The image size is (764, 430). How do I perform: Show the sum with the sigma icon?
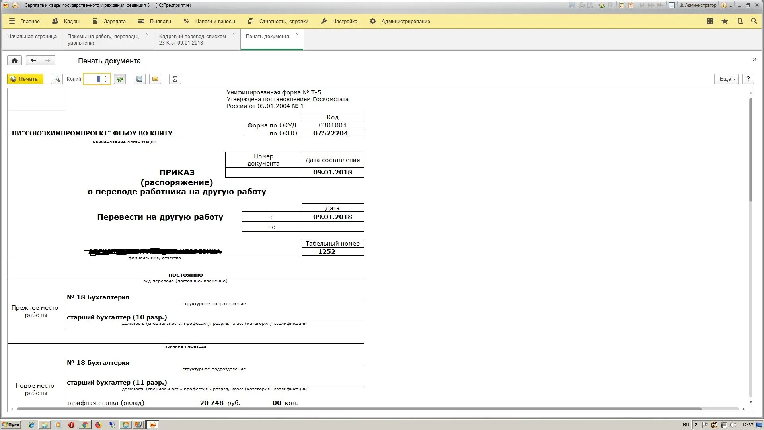[175, 79]
